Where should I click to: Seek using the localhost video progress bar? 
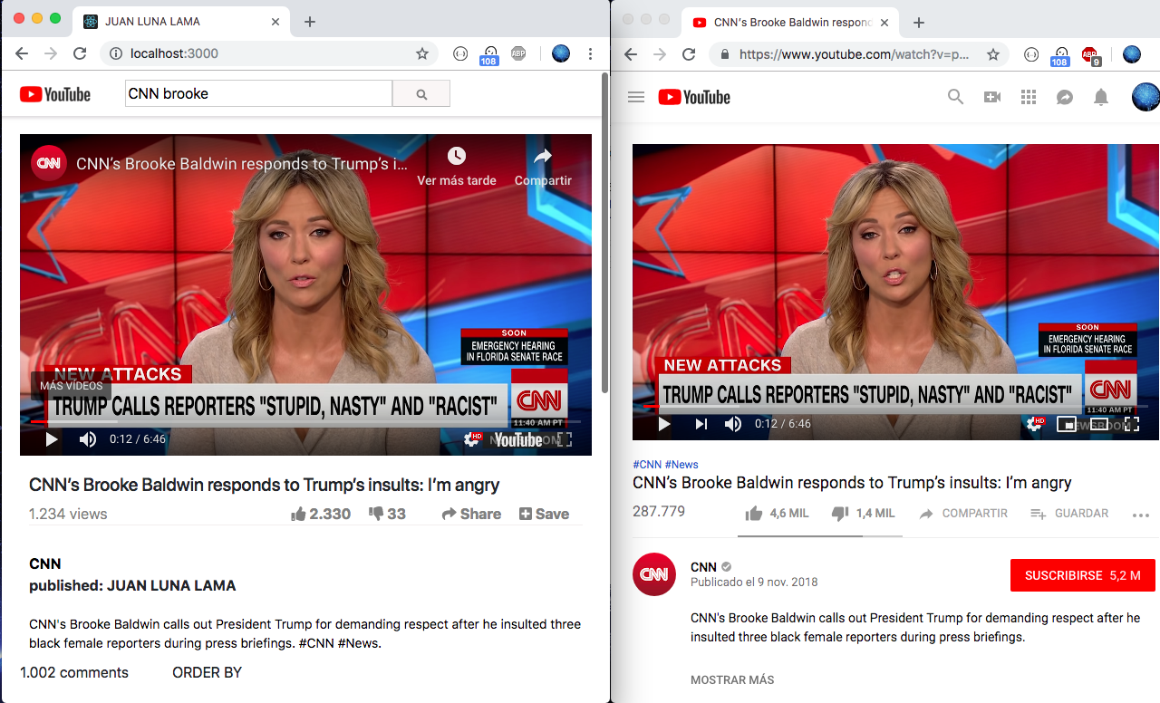pos(305,421)
